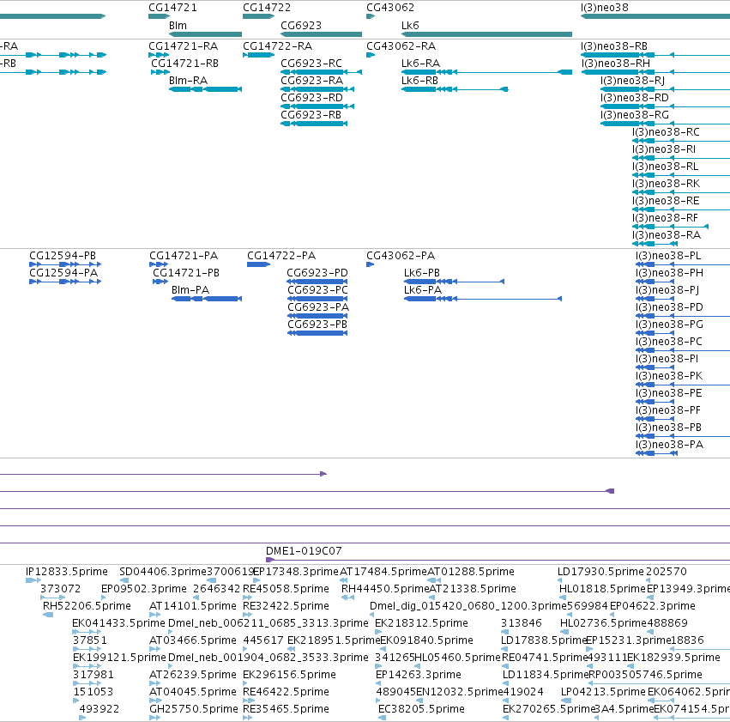Select the Lk6 gene label

(410, 25)
